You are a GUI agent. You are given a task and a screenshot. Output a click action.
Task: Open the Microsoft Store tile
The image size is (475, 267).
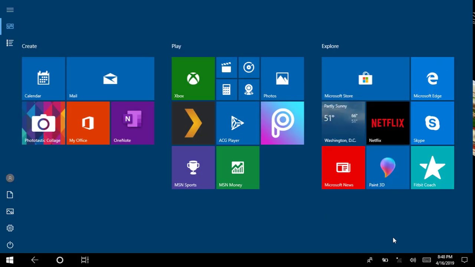[x=366, y=79]
